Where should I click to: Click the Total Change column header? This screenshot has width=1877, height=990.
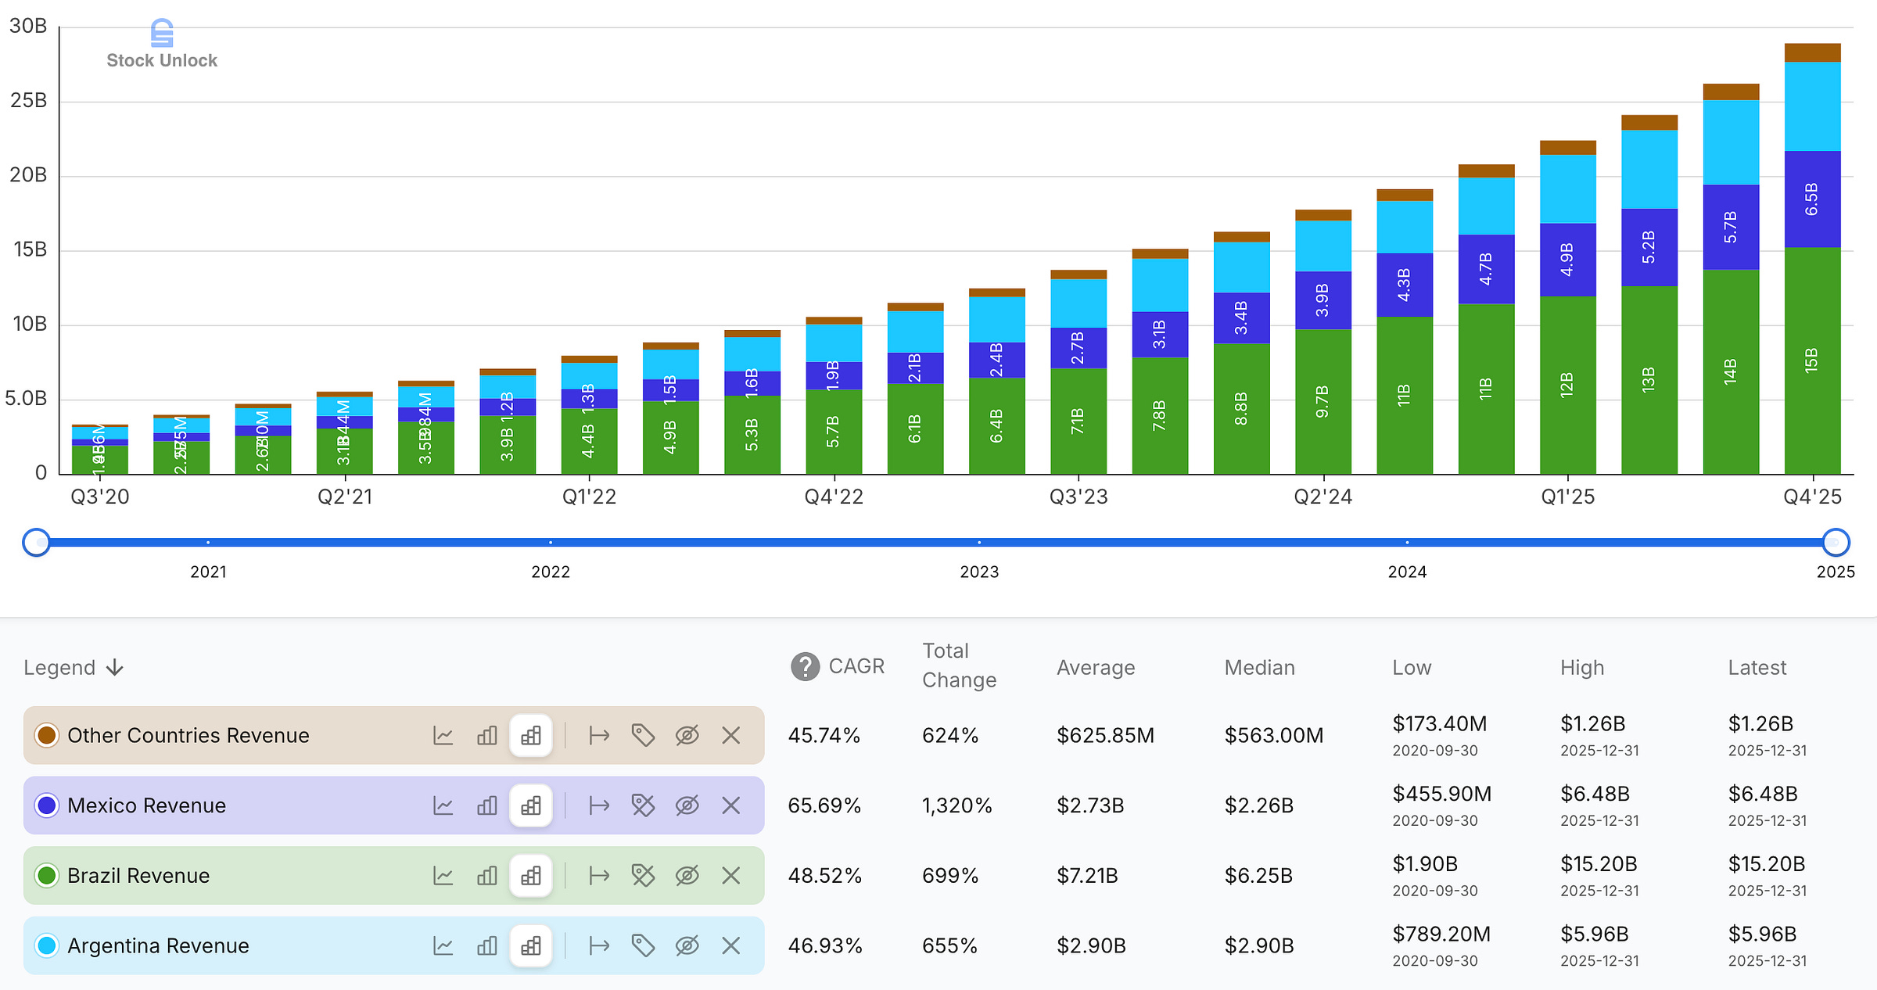pyautogui.click(x=959, y=665)
